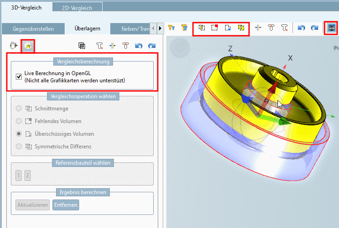The height and width of the screenshot is (228, 339).
Task: Redo using blue arrow in left panel
Action: [x=152, y=46]
